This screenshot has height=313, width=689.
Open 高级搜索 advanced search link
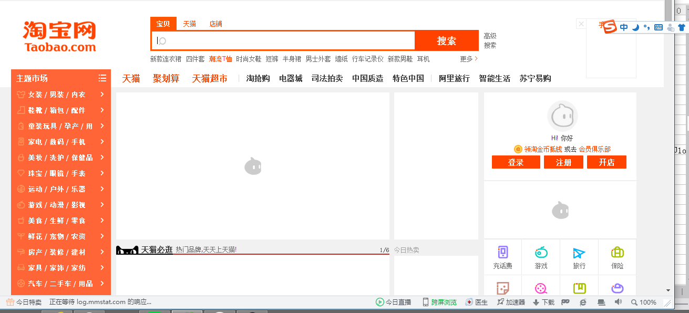(x=490, y=40)
